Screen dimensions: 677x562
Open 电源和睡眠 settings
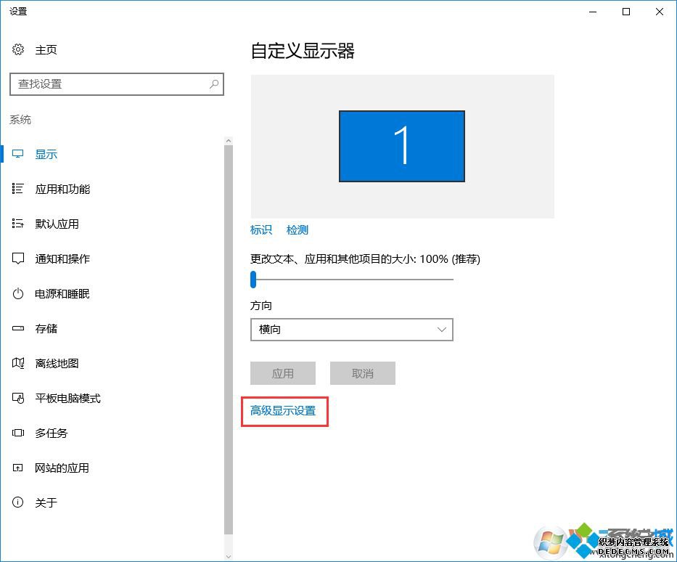pyautogui.click(x=62, y=294)
